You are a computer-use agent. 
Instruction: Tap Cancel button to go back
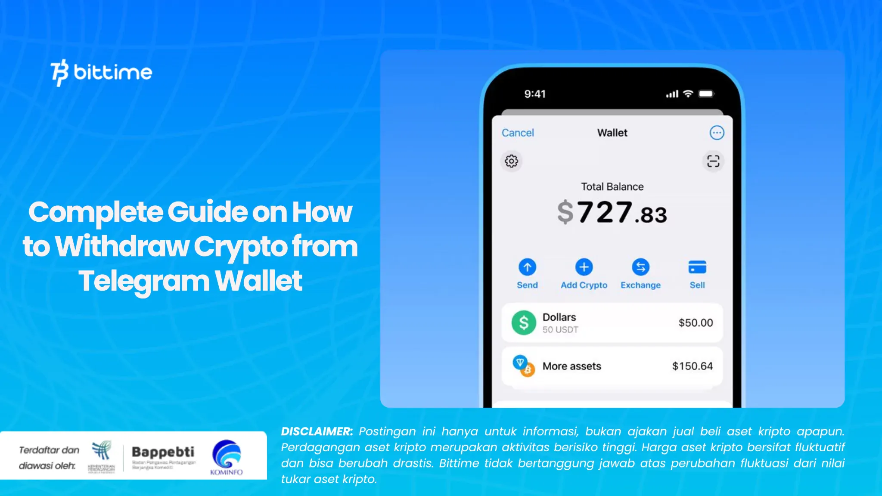coord(517,132)
